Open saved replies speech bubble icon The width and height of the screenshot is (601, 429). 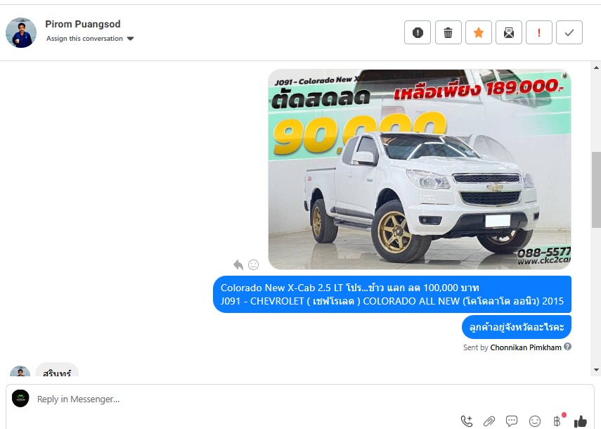point(512,421)
